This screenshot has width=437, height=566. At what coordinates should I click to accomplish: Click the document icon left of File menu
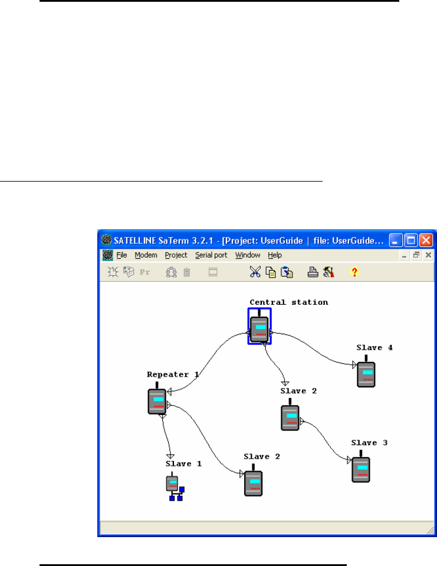[107, 255]
